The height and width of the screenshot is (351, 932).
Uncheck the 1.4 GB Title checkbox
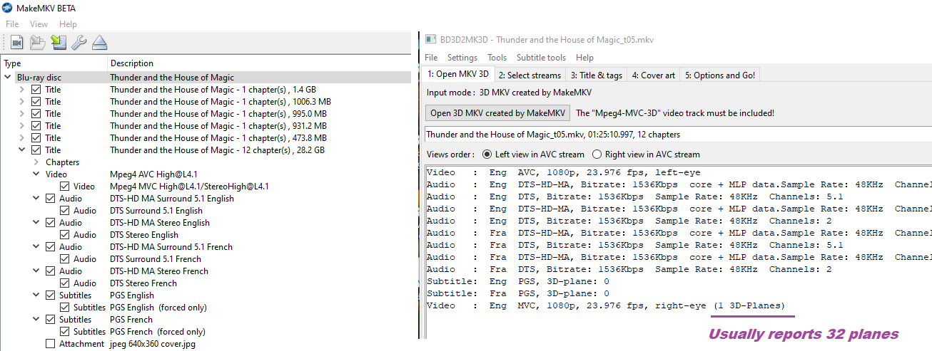click(x=36, y=90)
